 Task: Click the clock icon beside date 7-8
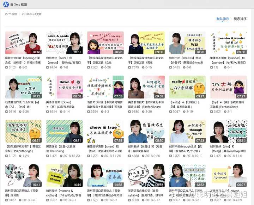61,67
